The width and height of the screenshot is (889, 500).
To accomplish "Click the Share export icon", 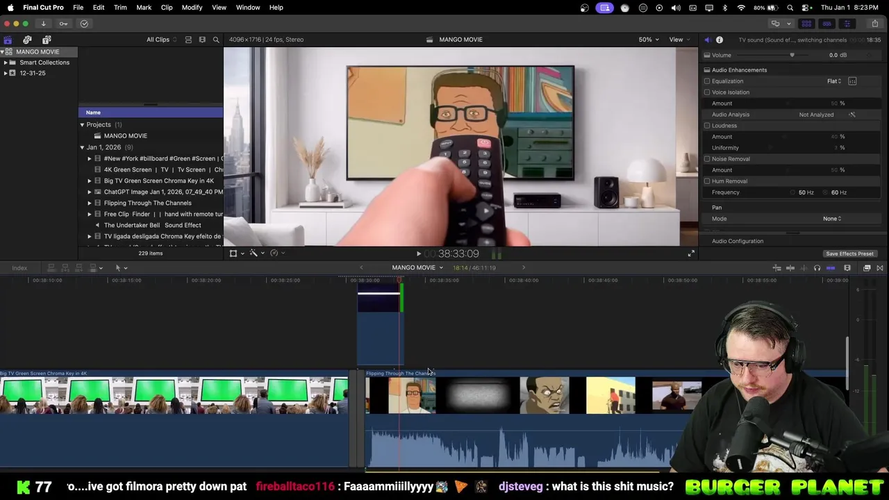I will pos(874,24).
